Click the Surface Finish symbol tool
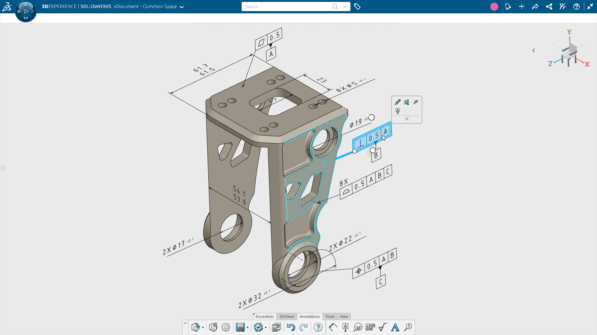 tap(383, 327)
